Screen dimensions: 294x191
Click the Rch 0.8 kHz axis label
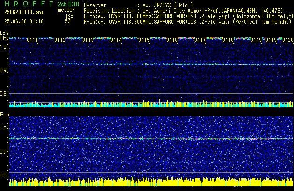point(4,175)
